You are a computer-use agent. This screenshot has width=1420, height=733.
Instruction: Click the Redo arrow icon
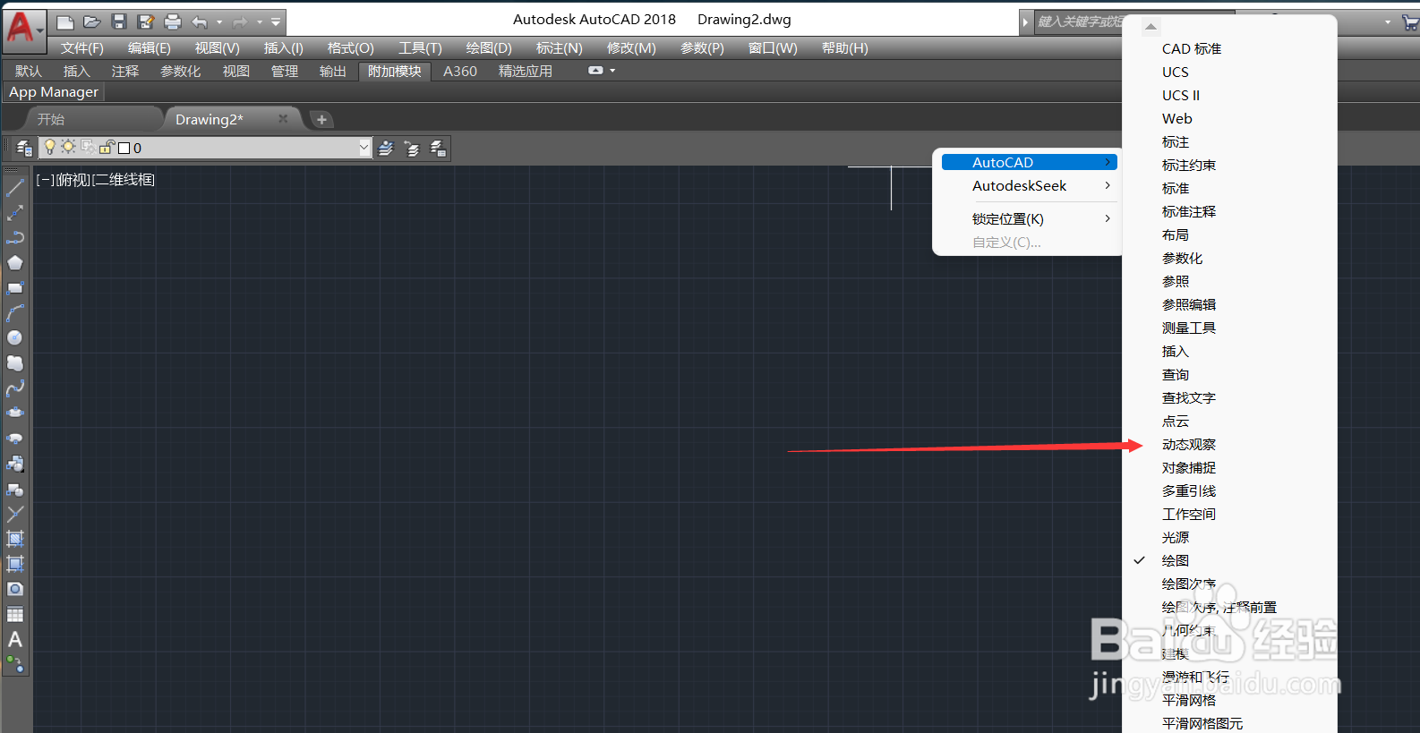240,21
